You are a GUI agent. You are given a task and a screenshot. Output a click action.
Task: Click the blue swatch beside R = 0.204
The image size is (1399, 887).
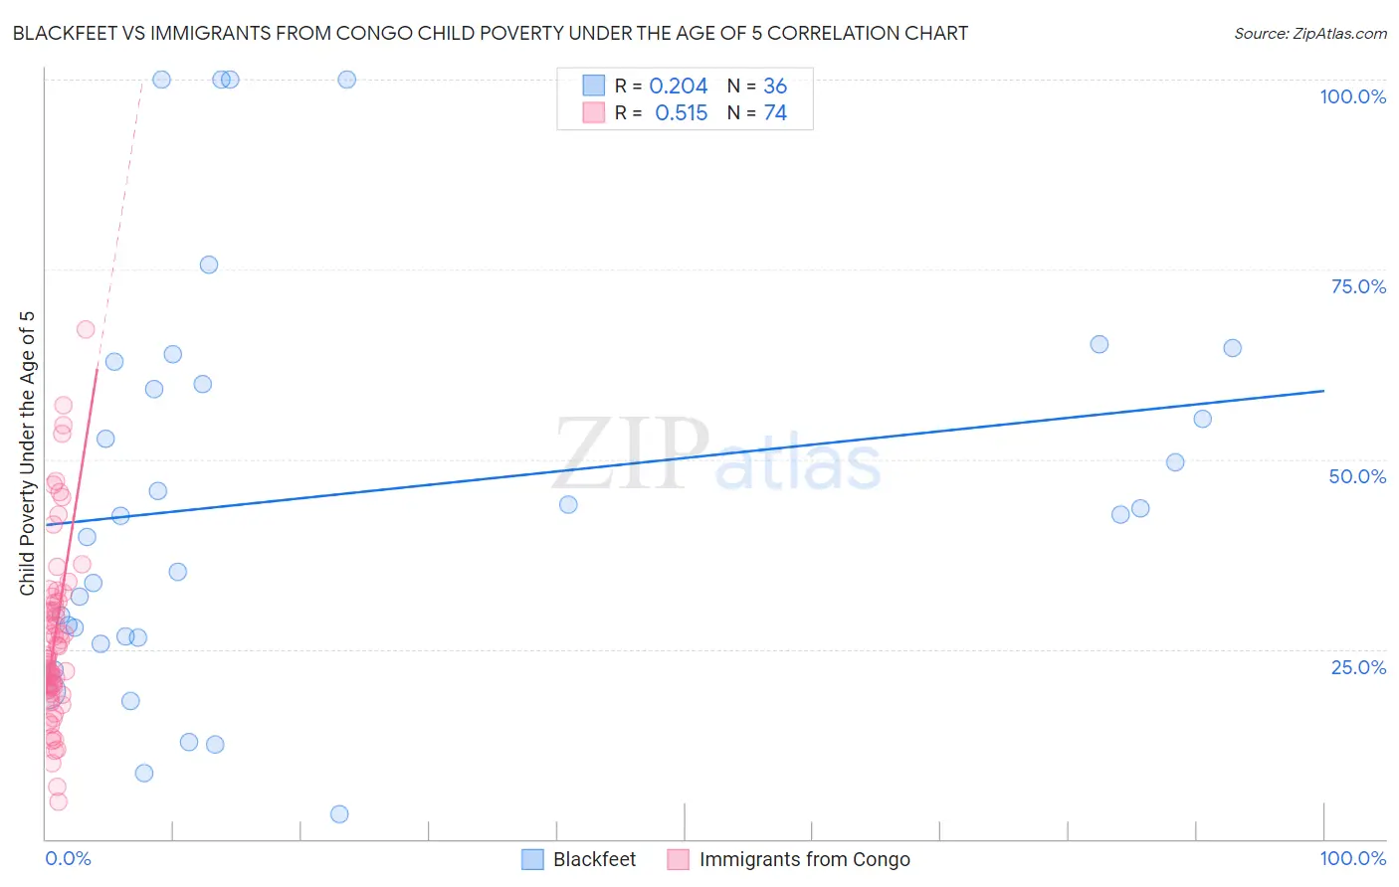pyautogui.click(x=594, y=86)
